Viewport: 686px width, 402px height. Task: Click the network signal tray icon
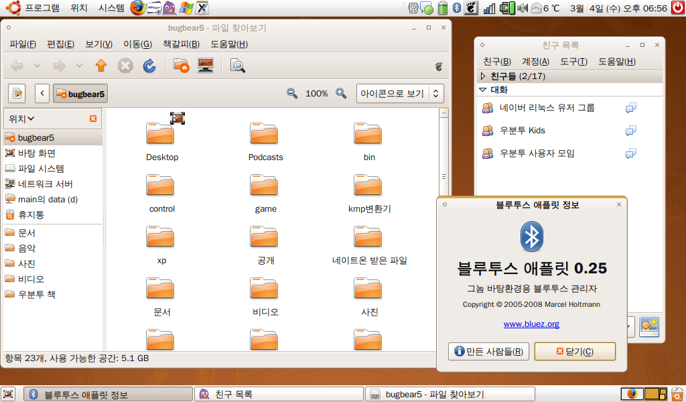[489, 8]
